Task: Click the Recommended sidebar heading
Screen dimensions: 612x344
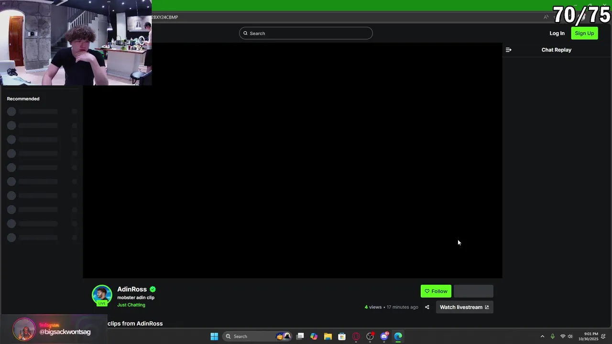Action: pos(23,99)
